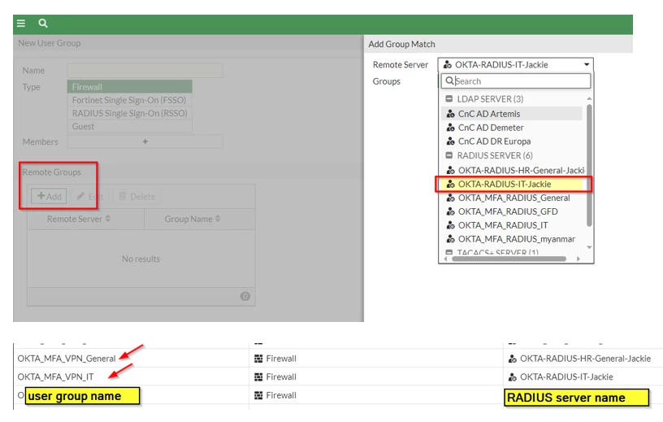
Task: Click the info icon in table footer
Action: [x=245, y=296]
